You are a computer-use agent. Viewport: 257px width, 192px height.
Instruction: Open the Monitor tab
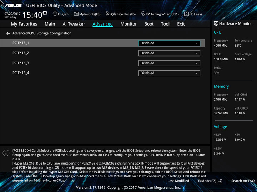pyautogui.click(x=128, y=24)
